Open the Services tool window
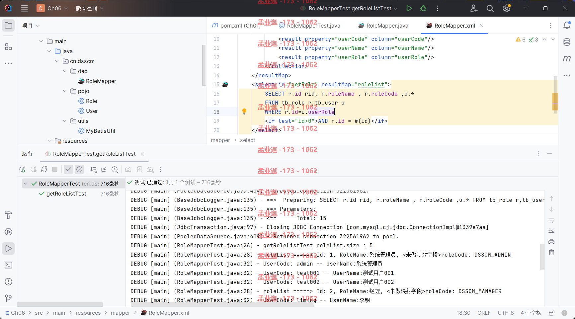The image size is (575, 319). [x=9, y=232]
